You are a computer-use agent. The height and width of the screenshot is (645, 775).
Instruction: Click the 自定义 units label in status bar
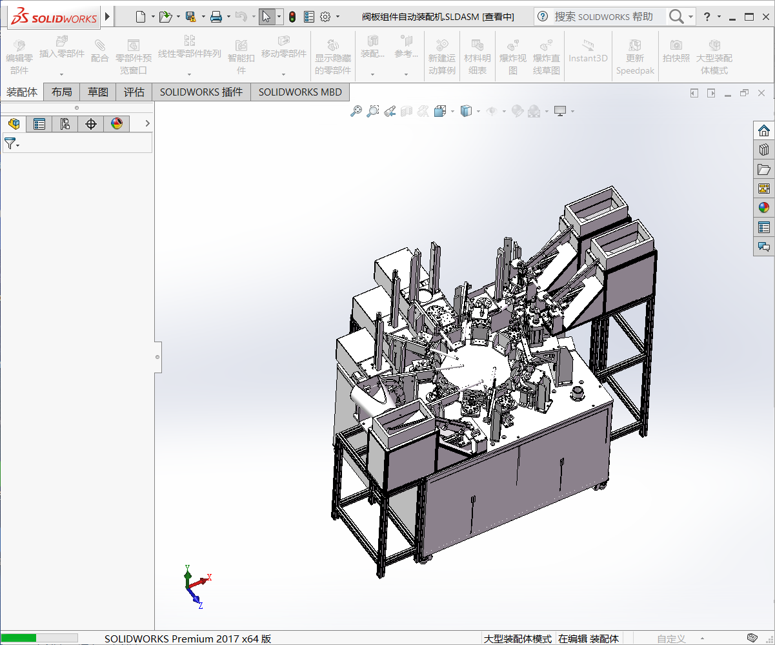671,639
